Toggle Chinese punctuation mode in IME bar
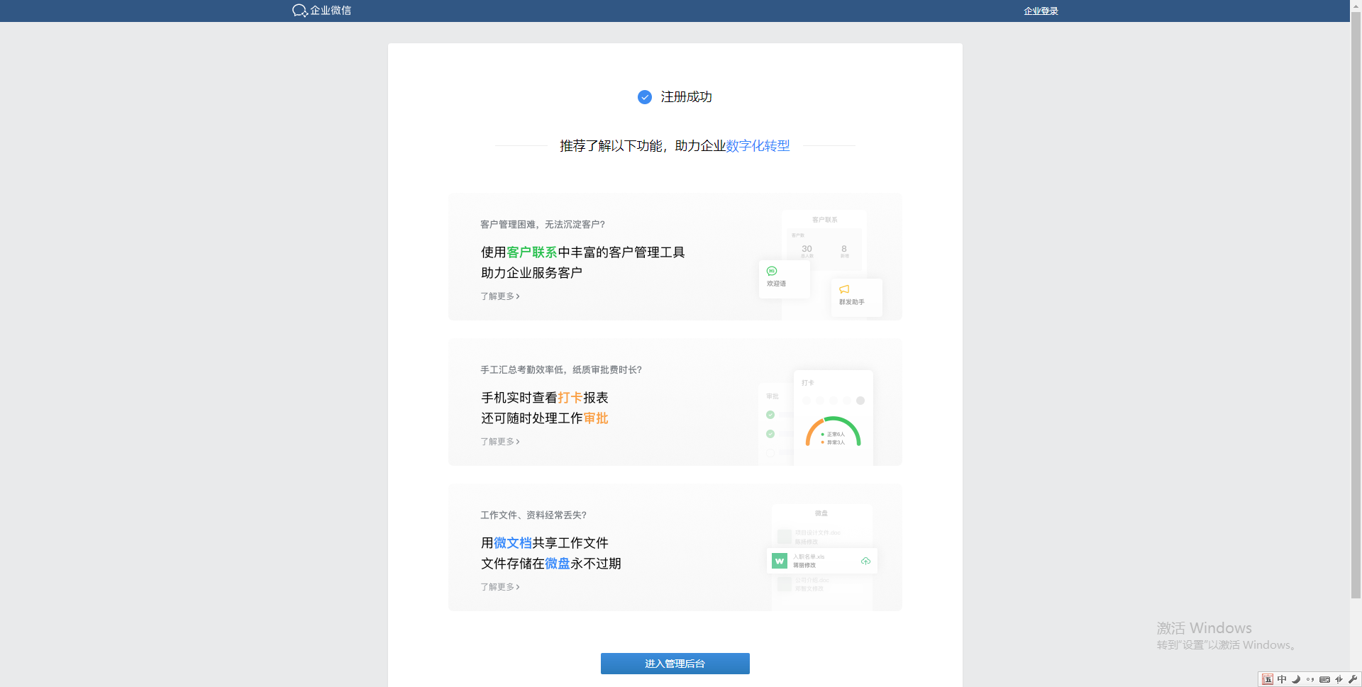 [1310, 679]
